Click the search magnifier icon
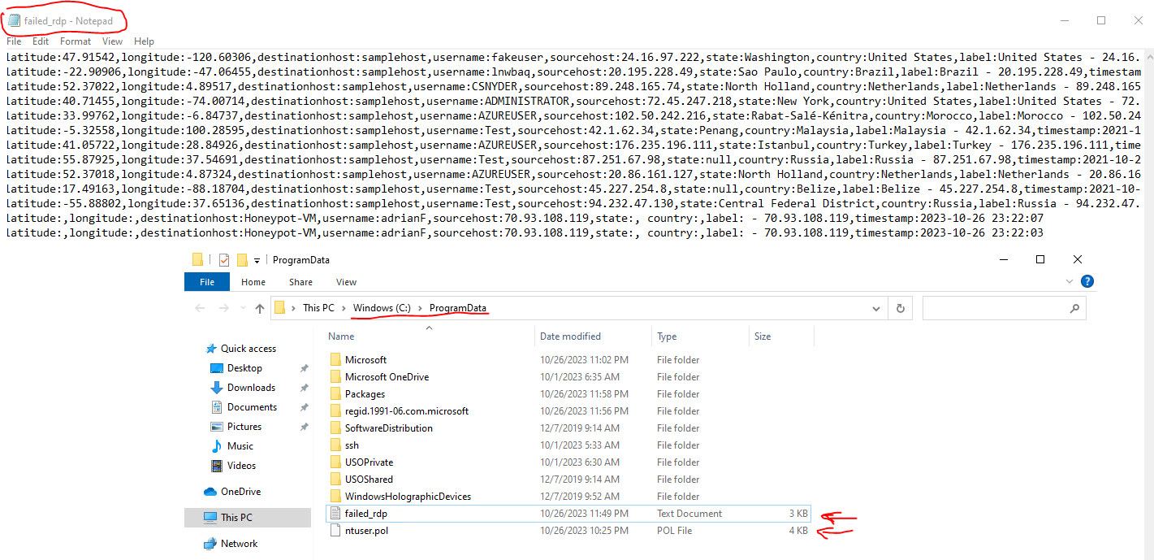Viewport: 1154px width, 560px height. (1075, 309)
